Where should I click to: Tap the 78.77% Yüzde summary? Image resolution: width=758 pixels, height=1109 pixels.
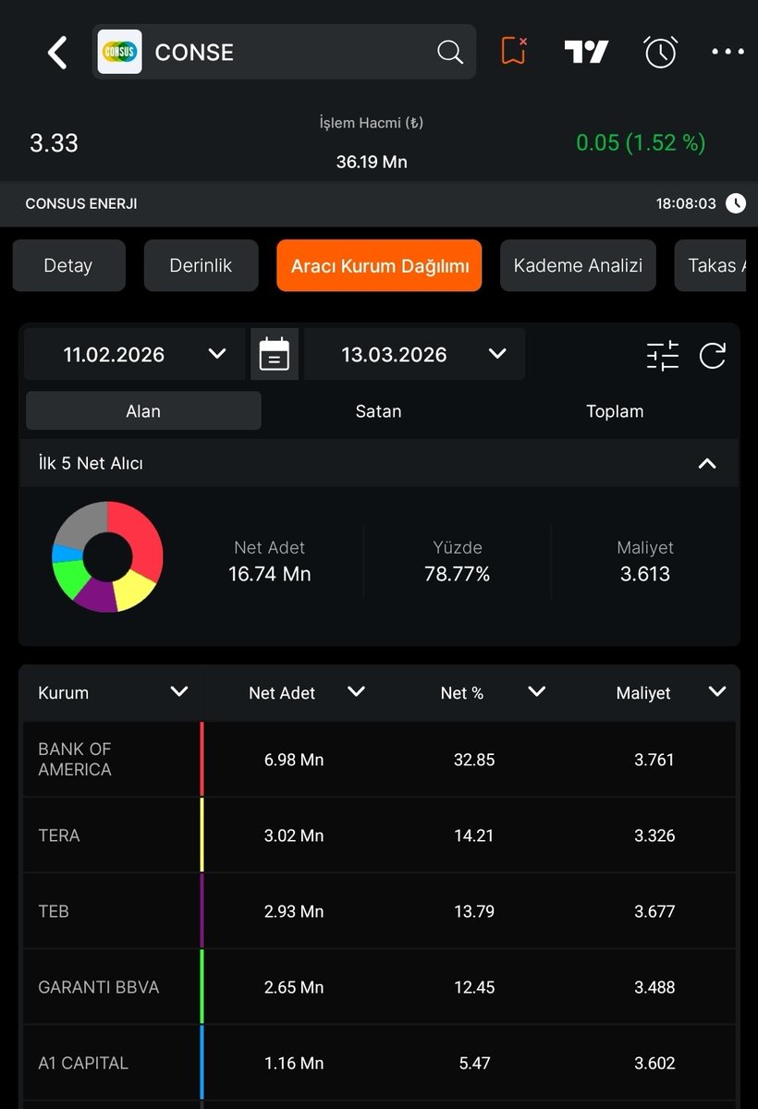458,574
